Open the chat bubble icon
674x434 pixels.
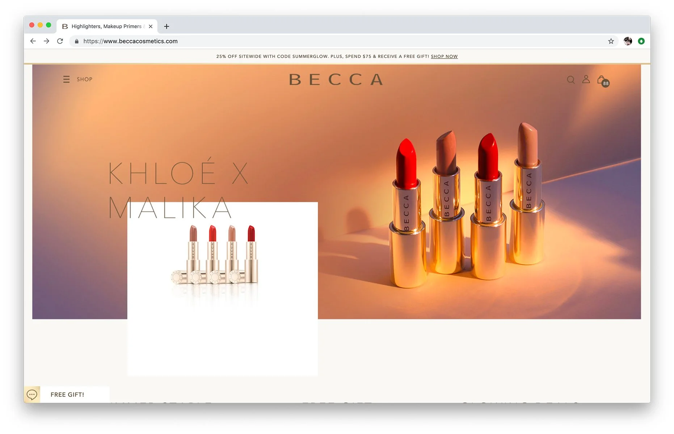[32, 395]
